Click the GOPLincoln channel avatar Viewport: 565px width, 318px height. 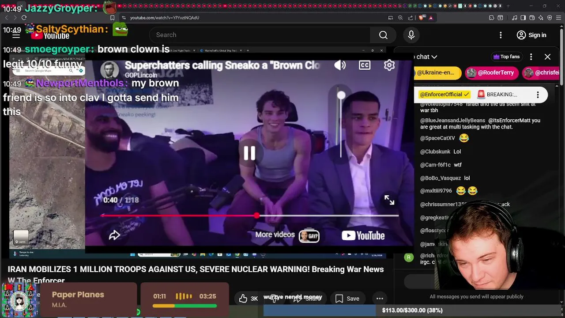(109, 70)
